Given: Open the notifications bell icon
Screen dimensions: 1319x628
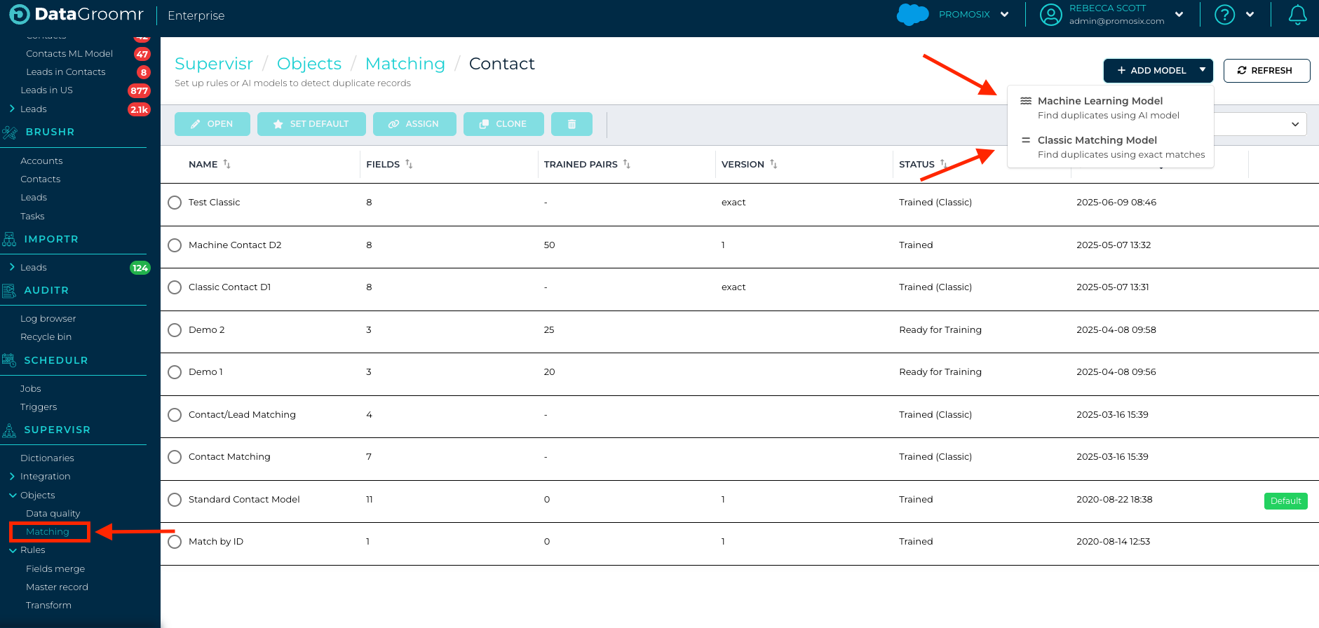Looking at the screenshot, I should 1297,15.
